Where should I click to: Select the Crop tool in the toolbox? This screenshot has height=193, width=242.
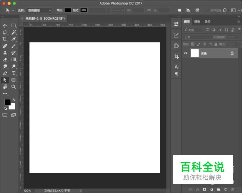click(x=5, y=39)
